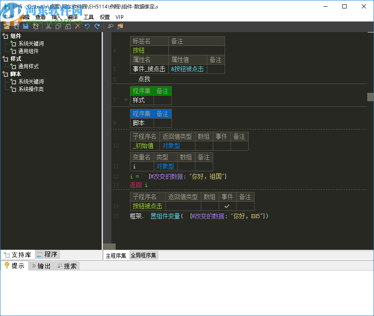Click the Save (floppy disk) toolbar icon
Screen dimensions: 374x316
point(26,27)
